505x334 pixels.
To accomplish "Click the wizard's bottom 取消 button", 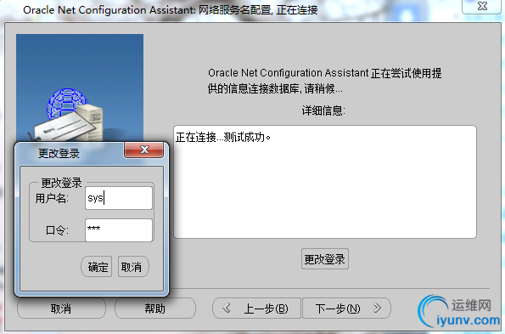I will [x=61, y=309].
